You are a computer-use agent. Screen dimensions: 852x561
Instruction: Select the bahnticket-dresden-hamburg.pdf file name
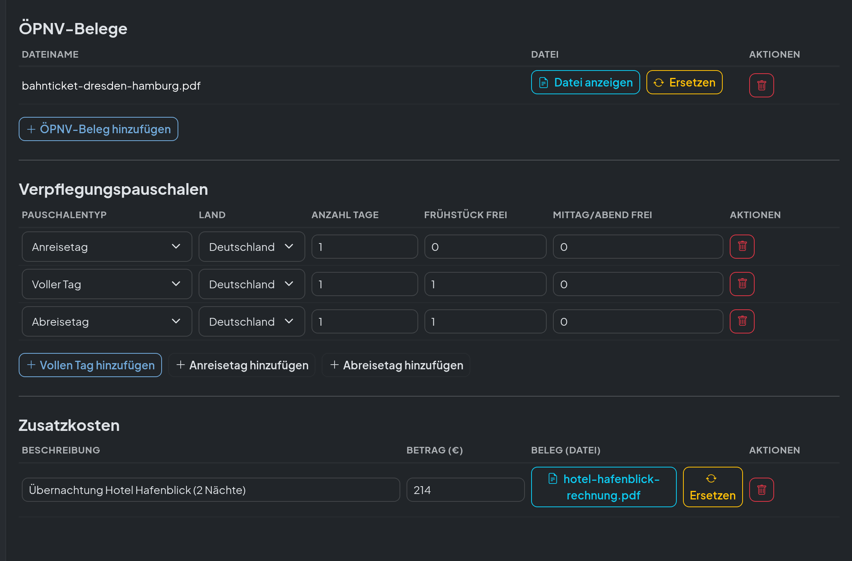111,86
